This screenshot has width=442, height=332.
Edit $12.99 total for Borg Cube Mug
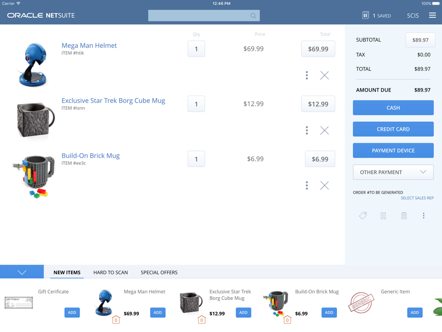318,104
